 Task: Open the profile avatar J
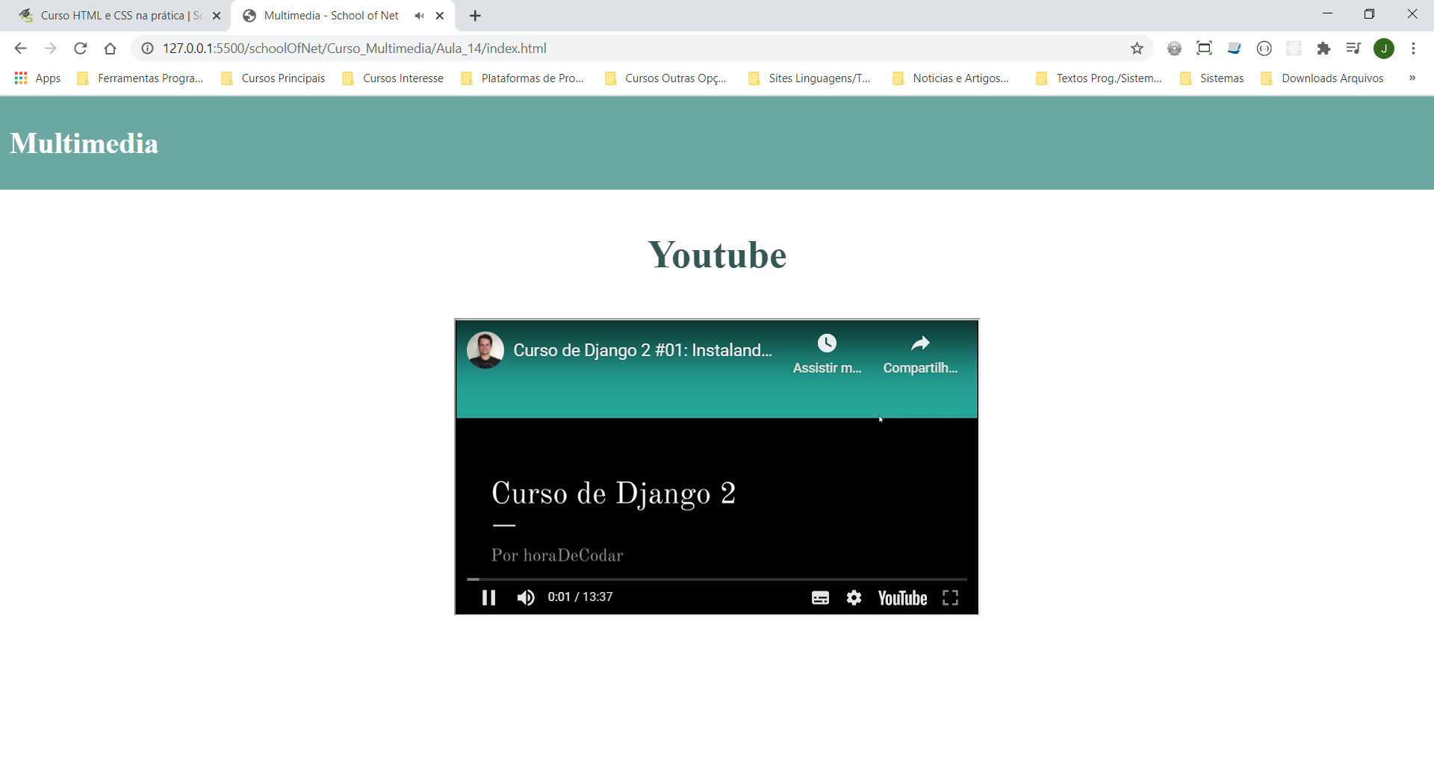(x=1384, y=49)
